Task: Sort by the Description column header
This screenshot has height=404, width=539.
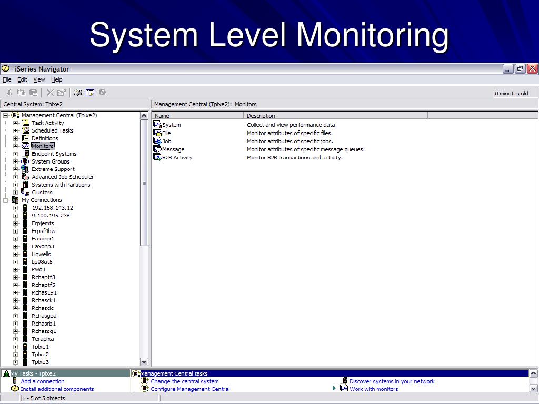Action: point(336,115)
